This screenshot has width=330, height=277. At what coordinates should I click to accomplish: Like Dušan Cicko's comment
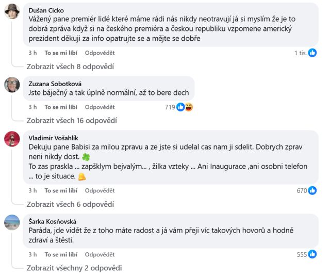click(61, 53)
